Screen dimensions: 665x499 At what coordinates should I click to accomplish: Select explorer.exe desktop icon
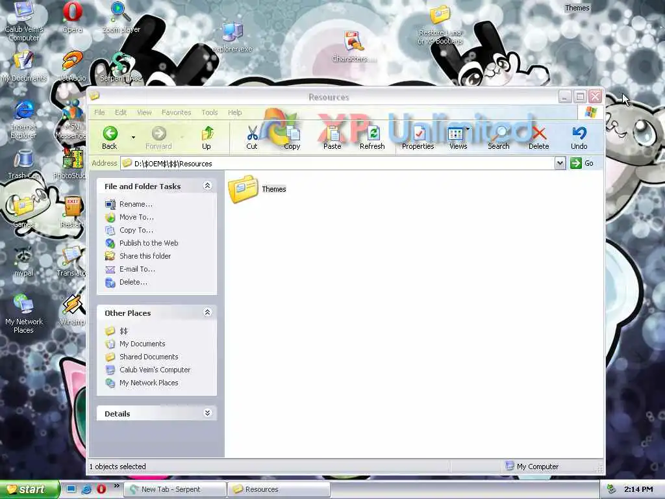(x=232, y=37)
